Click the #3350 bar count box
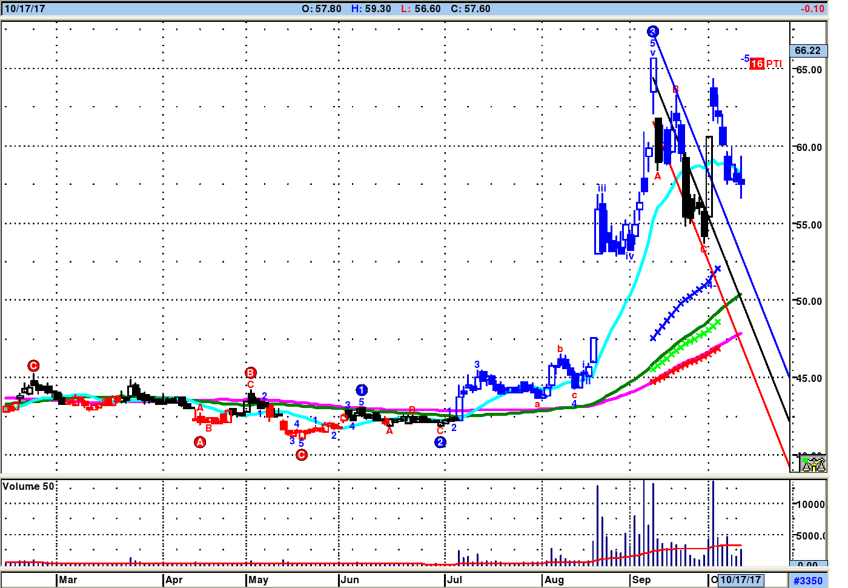Viewport: 848px width, 588px height. point(807,581)
